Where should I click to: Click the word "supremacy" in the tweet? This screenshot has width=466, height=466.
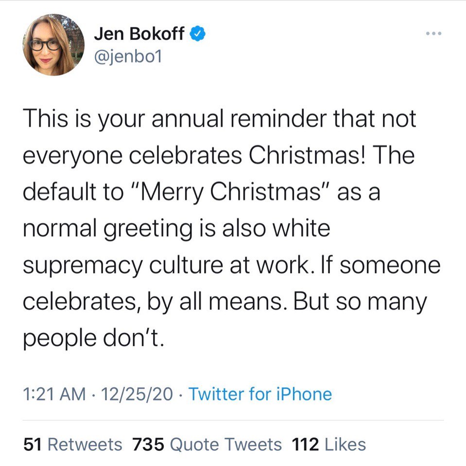(83, 266)
